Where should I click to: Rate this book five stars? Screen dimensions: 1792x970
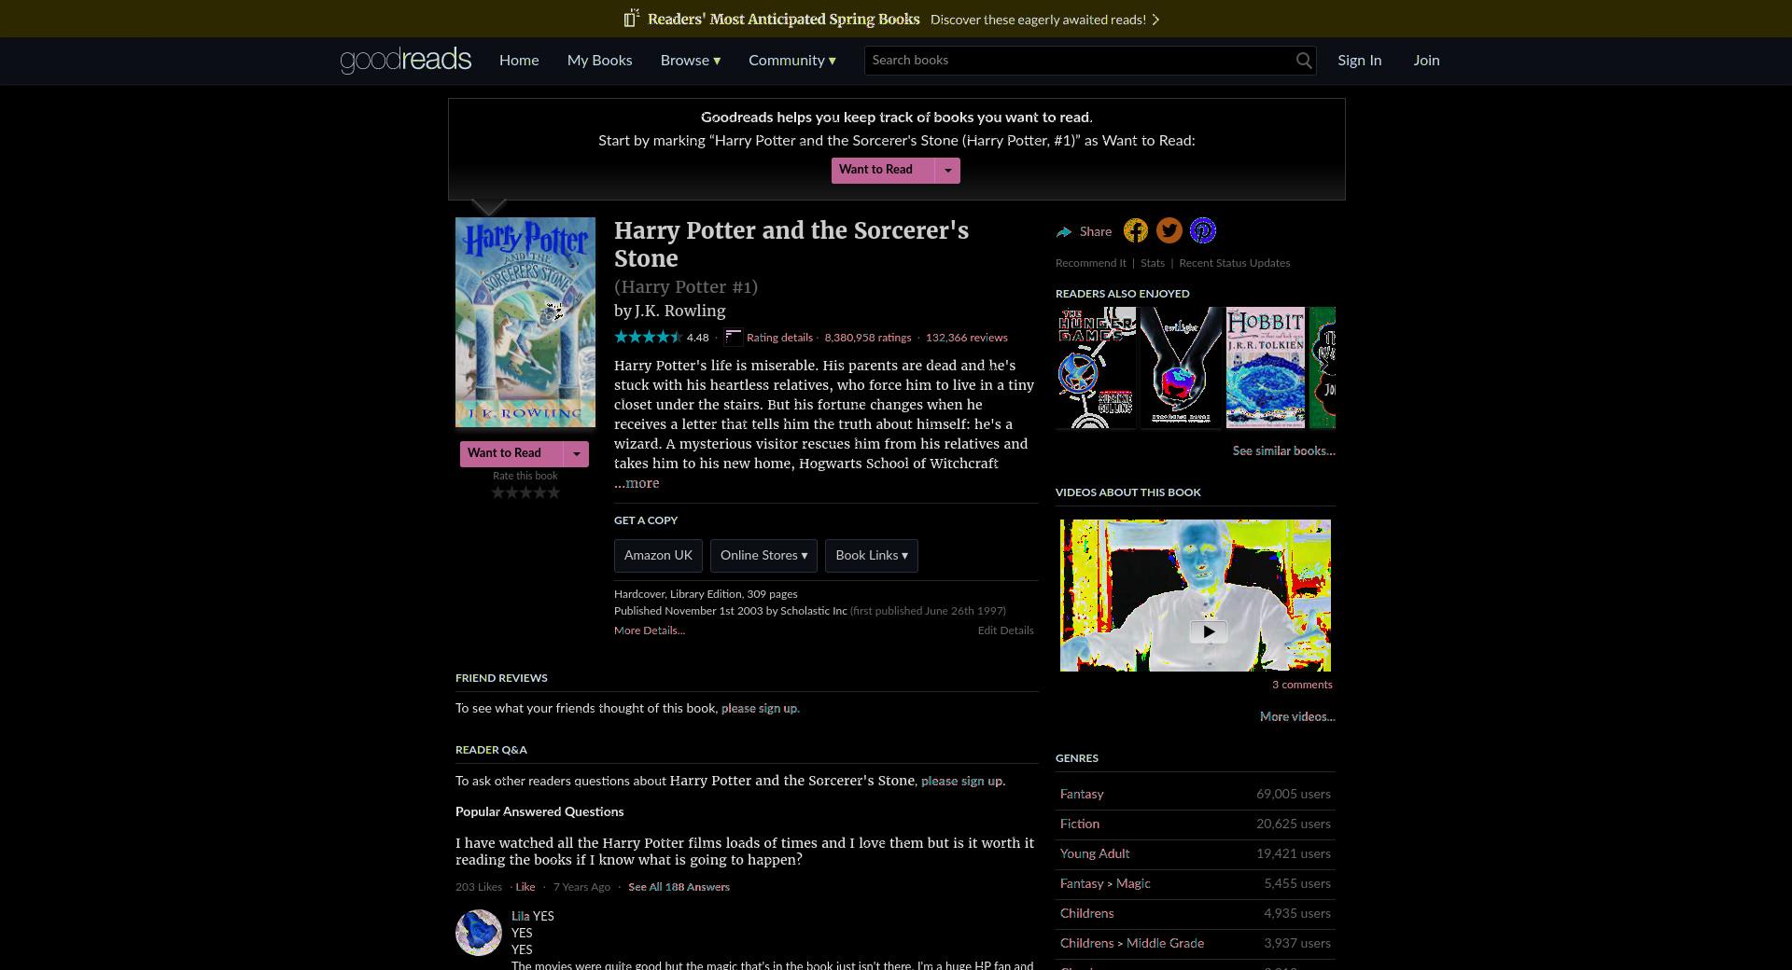point(553,492)
